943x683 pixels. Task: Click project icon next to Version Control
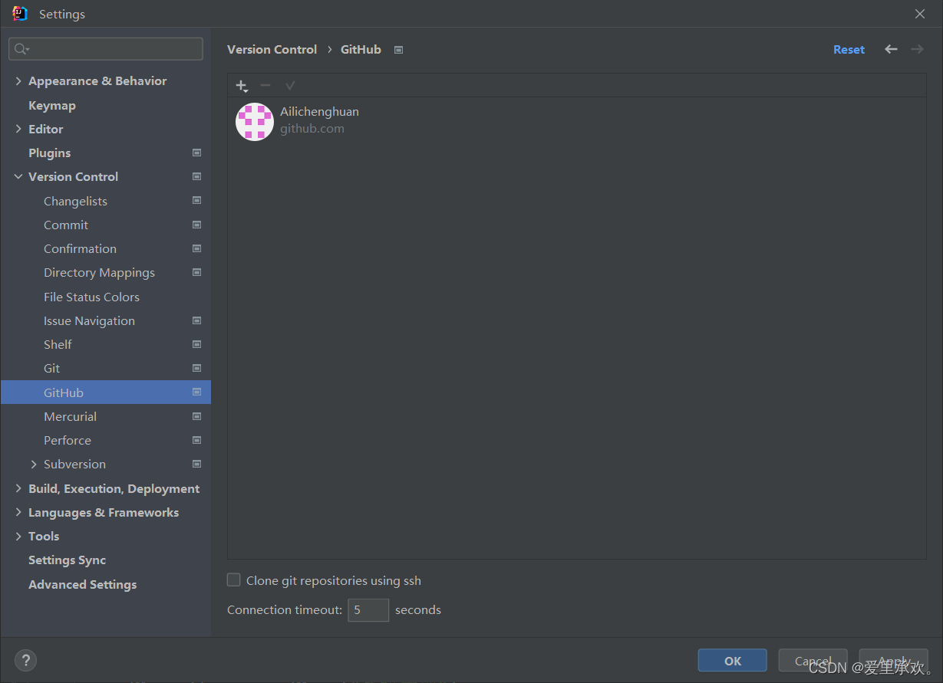click(196, 176)
